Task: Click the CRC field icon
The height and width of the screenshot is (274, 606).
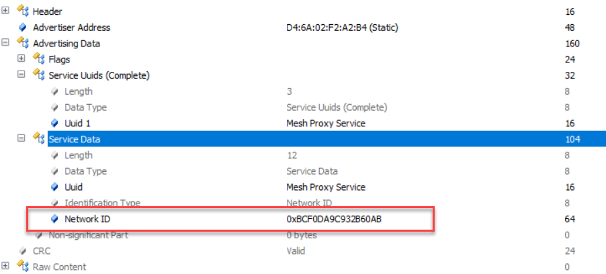Action: (x=22, y=251)
